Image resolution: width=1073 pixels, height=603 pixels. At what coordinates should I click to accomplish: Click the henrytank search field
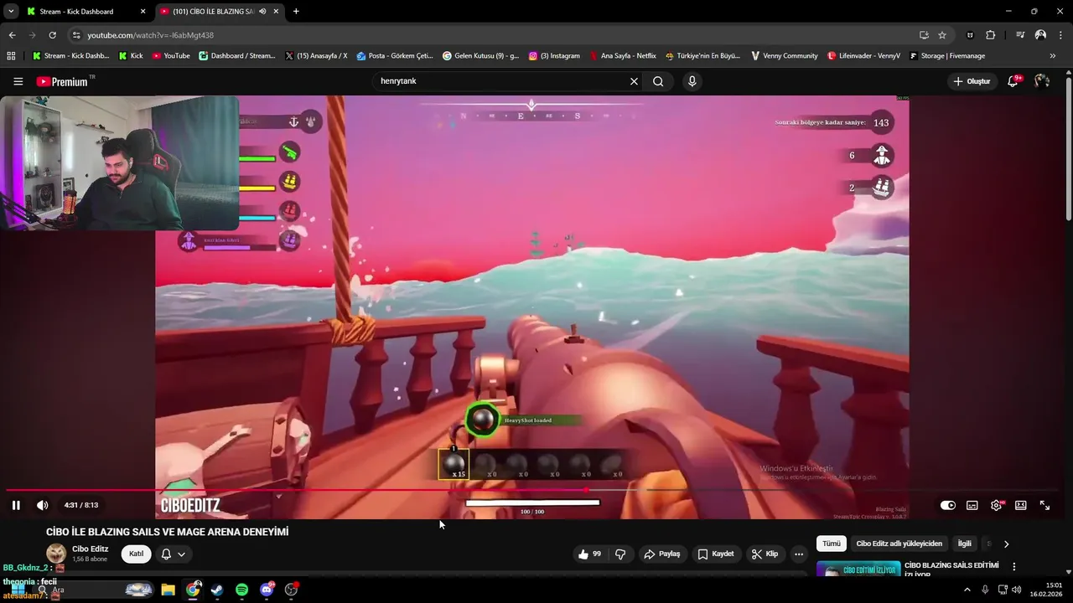pos(501,81)
